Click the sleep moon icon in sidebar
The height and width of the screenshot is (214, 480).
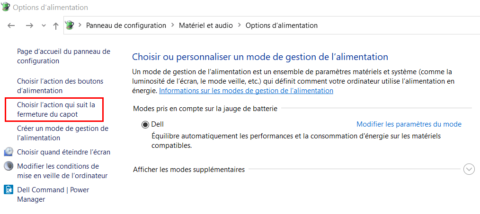coord(9,166)
